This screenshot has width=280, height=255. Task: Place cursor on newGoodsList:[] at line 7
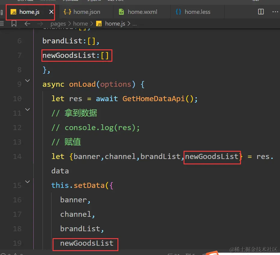point(75,55)
